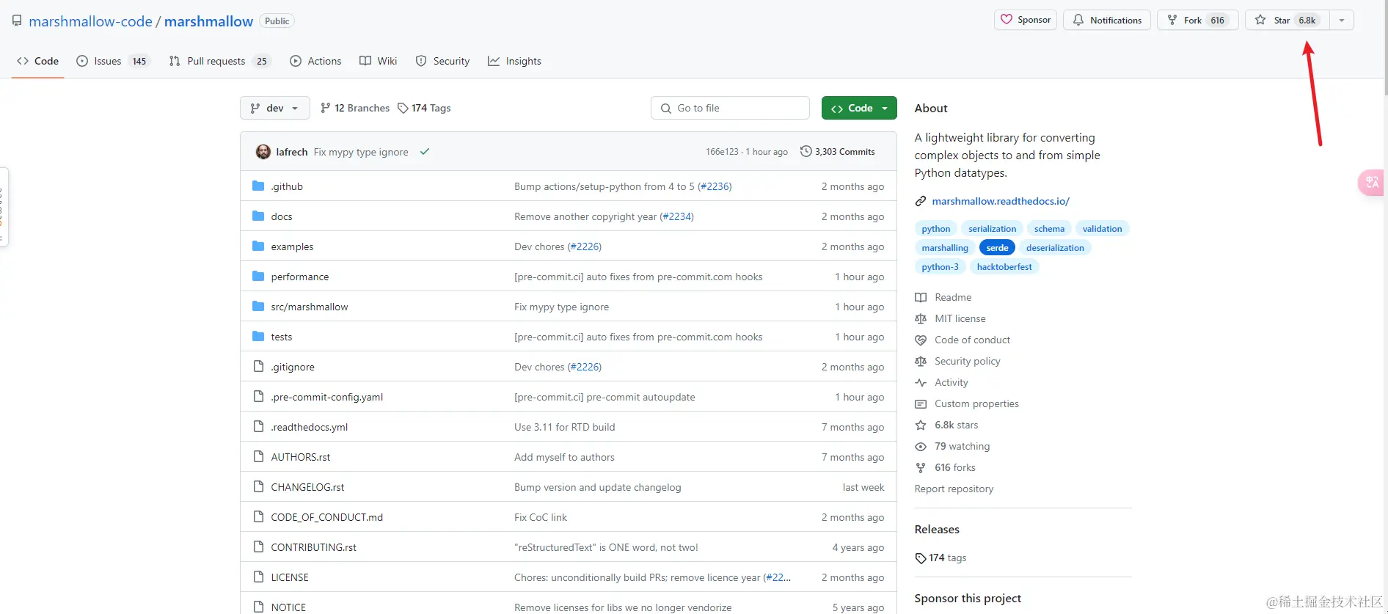Screen dimensions: 1388x614
Task: Fork the marshmallow repository
Action: [1197, 20]
